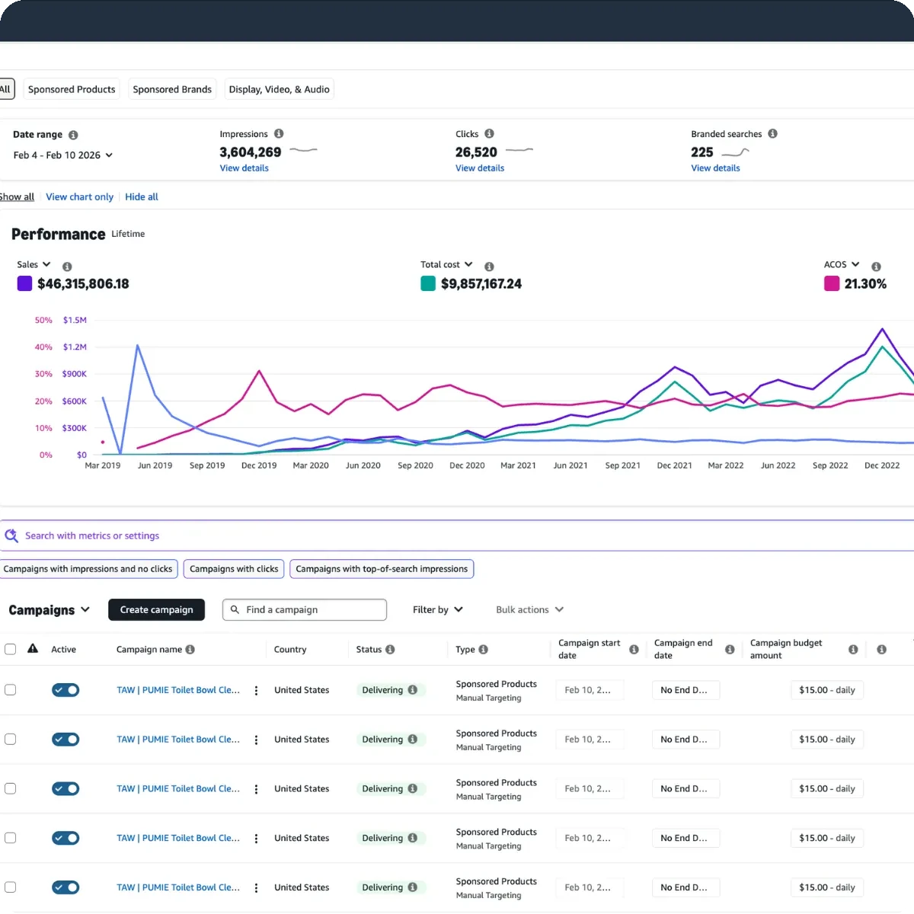
Task: Click the info icon beside Sales metric
Action: click(x=67, y=267)
